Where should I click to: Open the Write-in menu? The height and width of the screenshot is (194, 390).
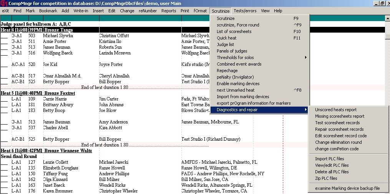click(81, 11)
